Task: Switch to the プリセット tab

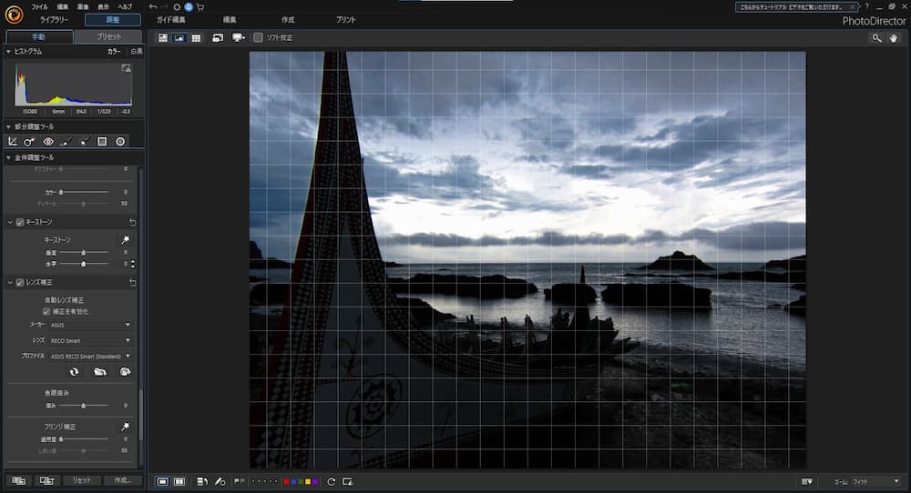Action: coord(108,37)
